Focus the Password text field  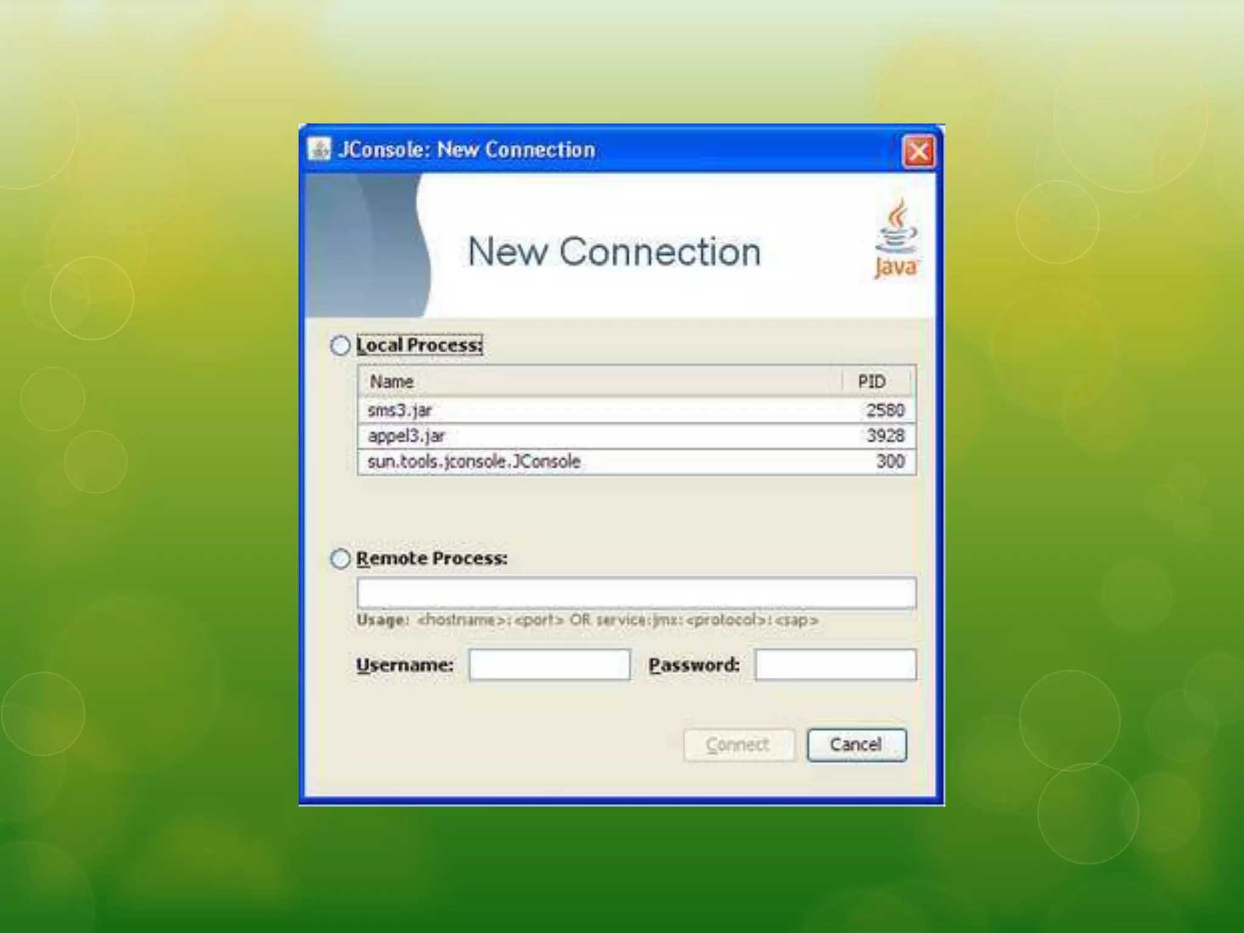[x=835, y=665]
